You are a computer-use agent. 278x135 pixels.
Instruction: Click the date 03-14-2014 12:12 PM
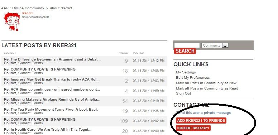[149, 61]
